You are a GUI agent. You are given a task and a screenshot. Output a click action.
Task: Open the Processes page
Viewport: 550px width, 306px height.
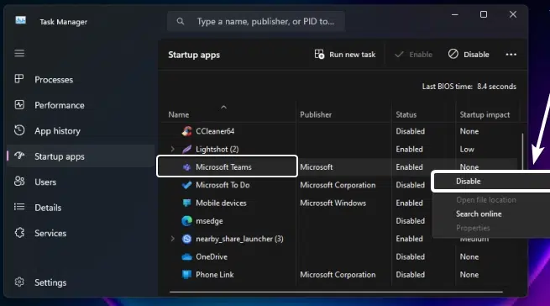(x=81, y=80)
